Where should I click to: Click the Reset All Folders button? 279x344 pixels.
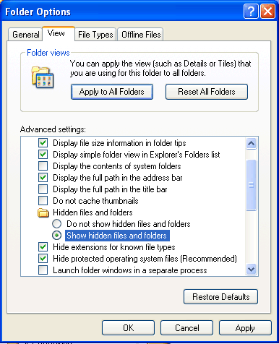point(207,92)
